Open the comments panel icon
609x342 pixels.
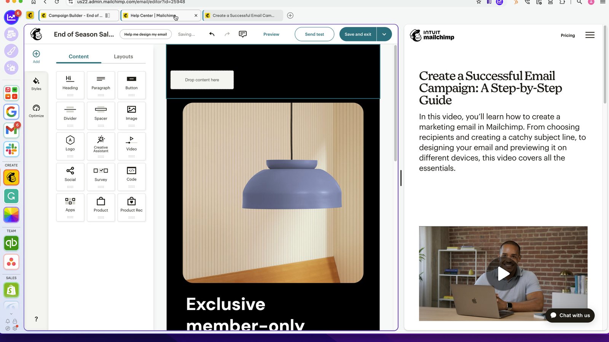242,34
